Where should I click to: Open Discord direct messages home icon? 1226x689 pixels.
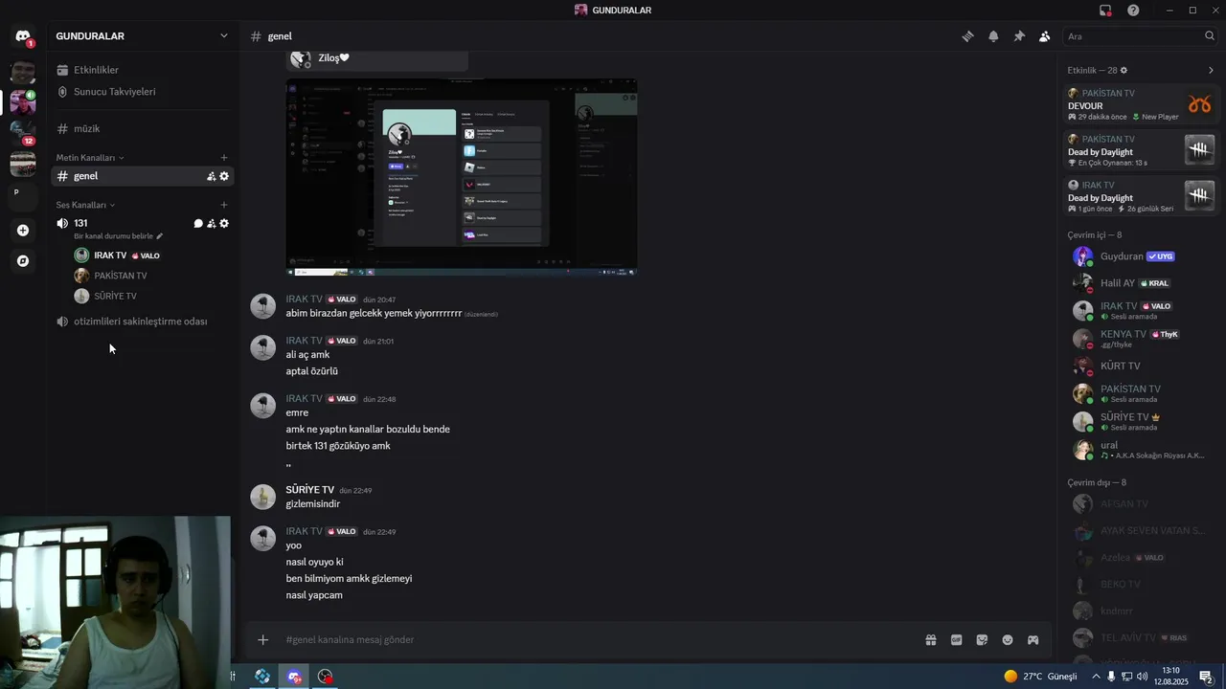(23, 36)
